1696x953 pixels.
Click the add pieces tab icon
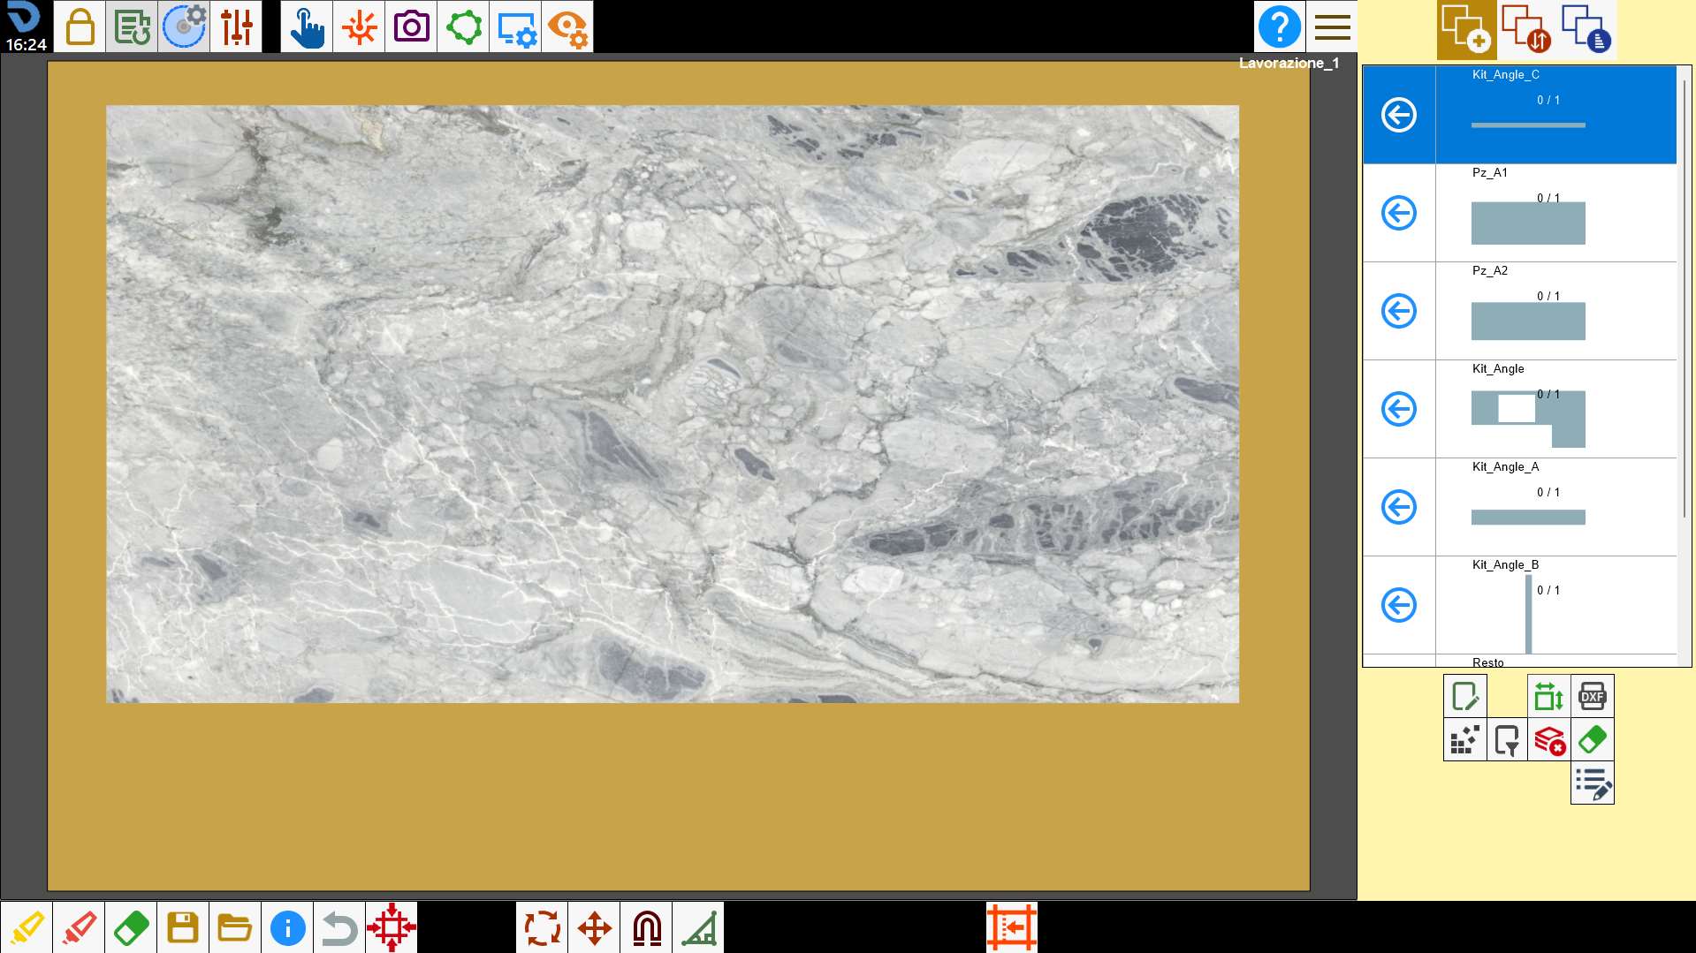click(1466, 29)
